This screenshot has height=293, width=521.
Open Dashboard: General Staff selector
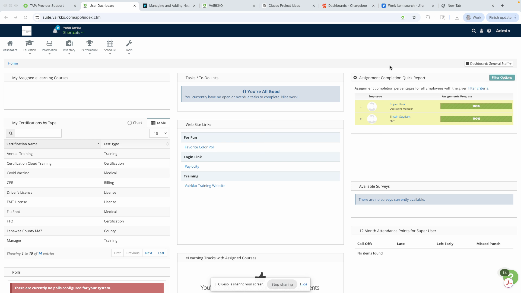point(489,64)
